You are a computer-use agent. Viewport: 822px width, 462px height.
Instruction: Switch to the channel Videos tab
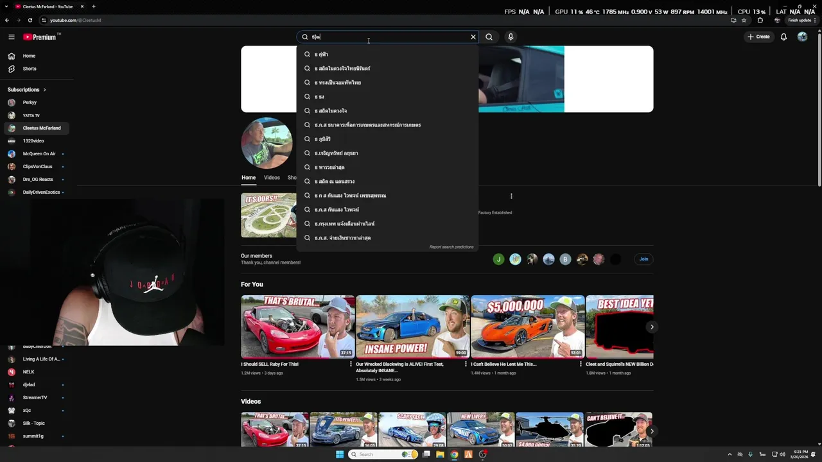pos(272,178)
